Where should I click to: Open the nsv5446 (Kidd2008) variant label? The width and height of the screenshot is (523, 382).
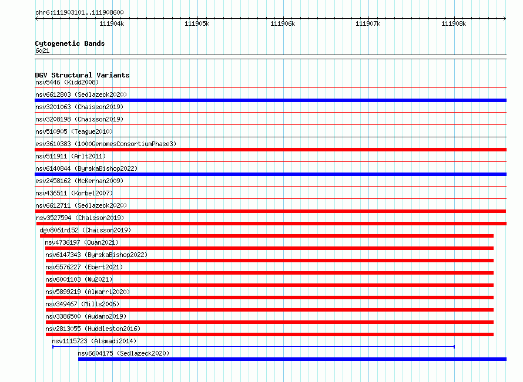tap(67, 82)
